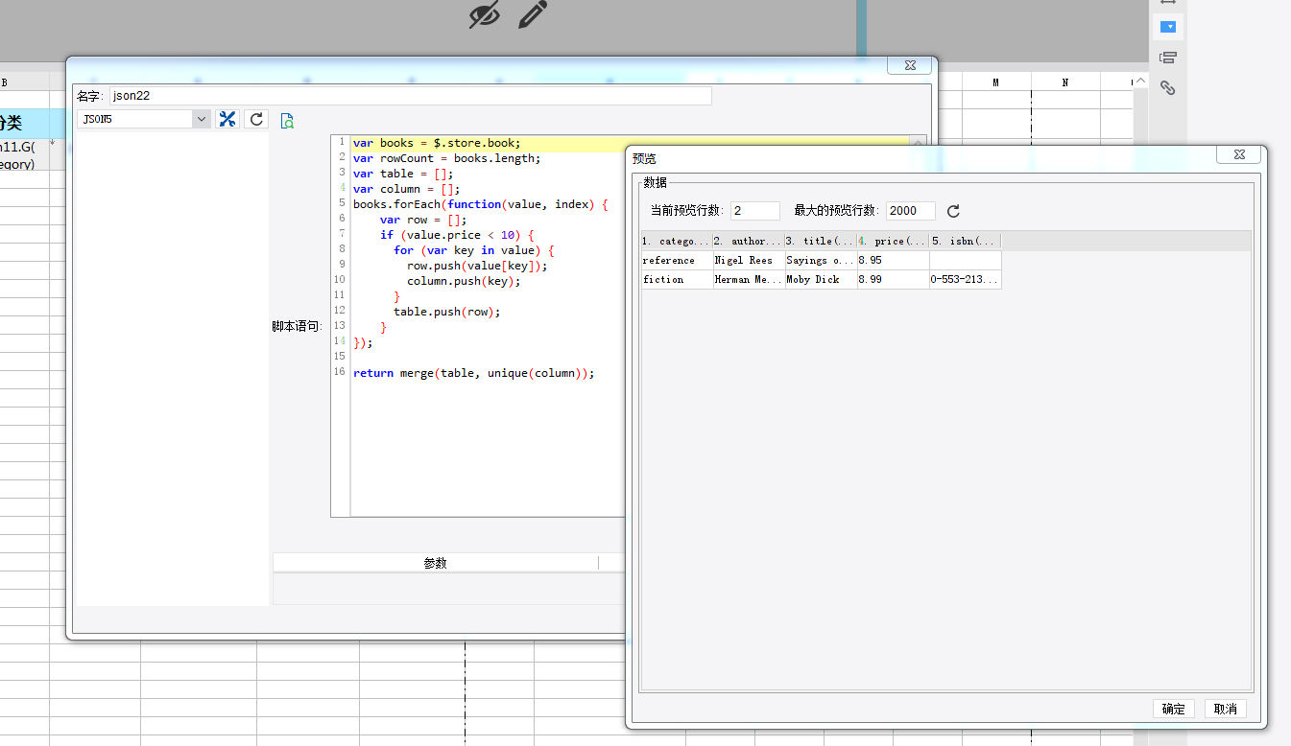This screenshot has width=1291, height=746.
Task: Click 取消 to cancel the preview
Action: click(1225, 709)
